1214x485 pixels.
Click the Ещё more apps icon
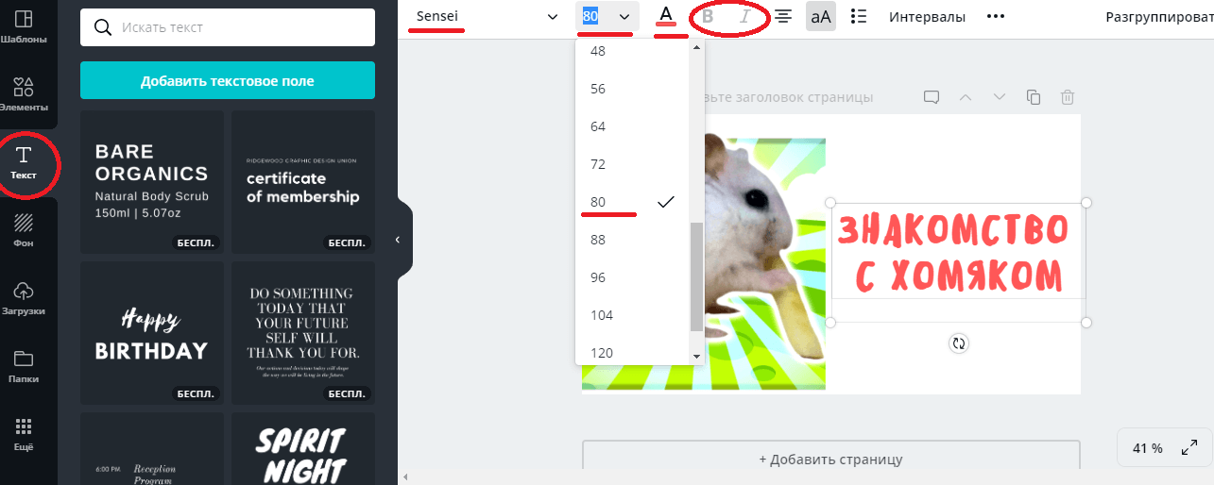pyautogui.click(x=25, y=434)
